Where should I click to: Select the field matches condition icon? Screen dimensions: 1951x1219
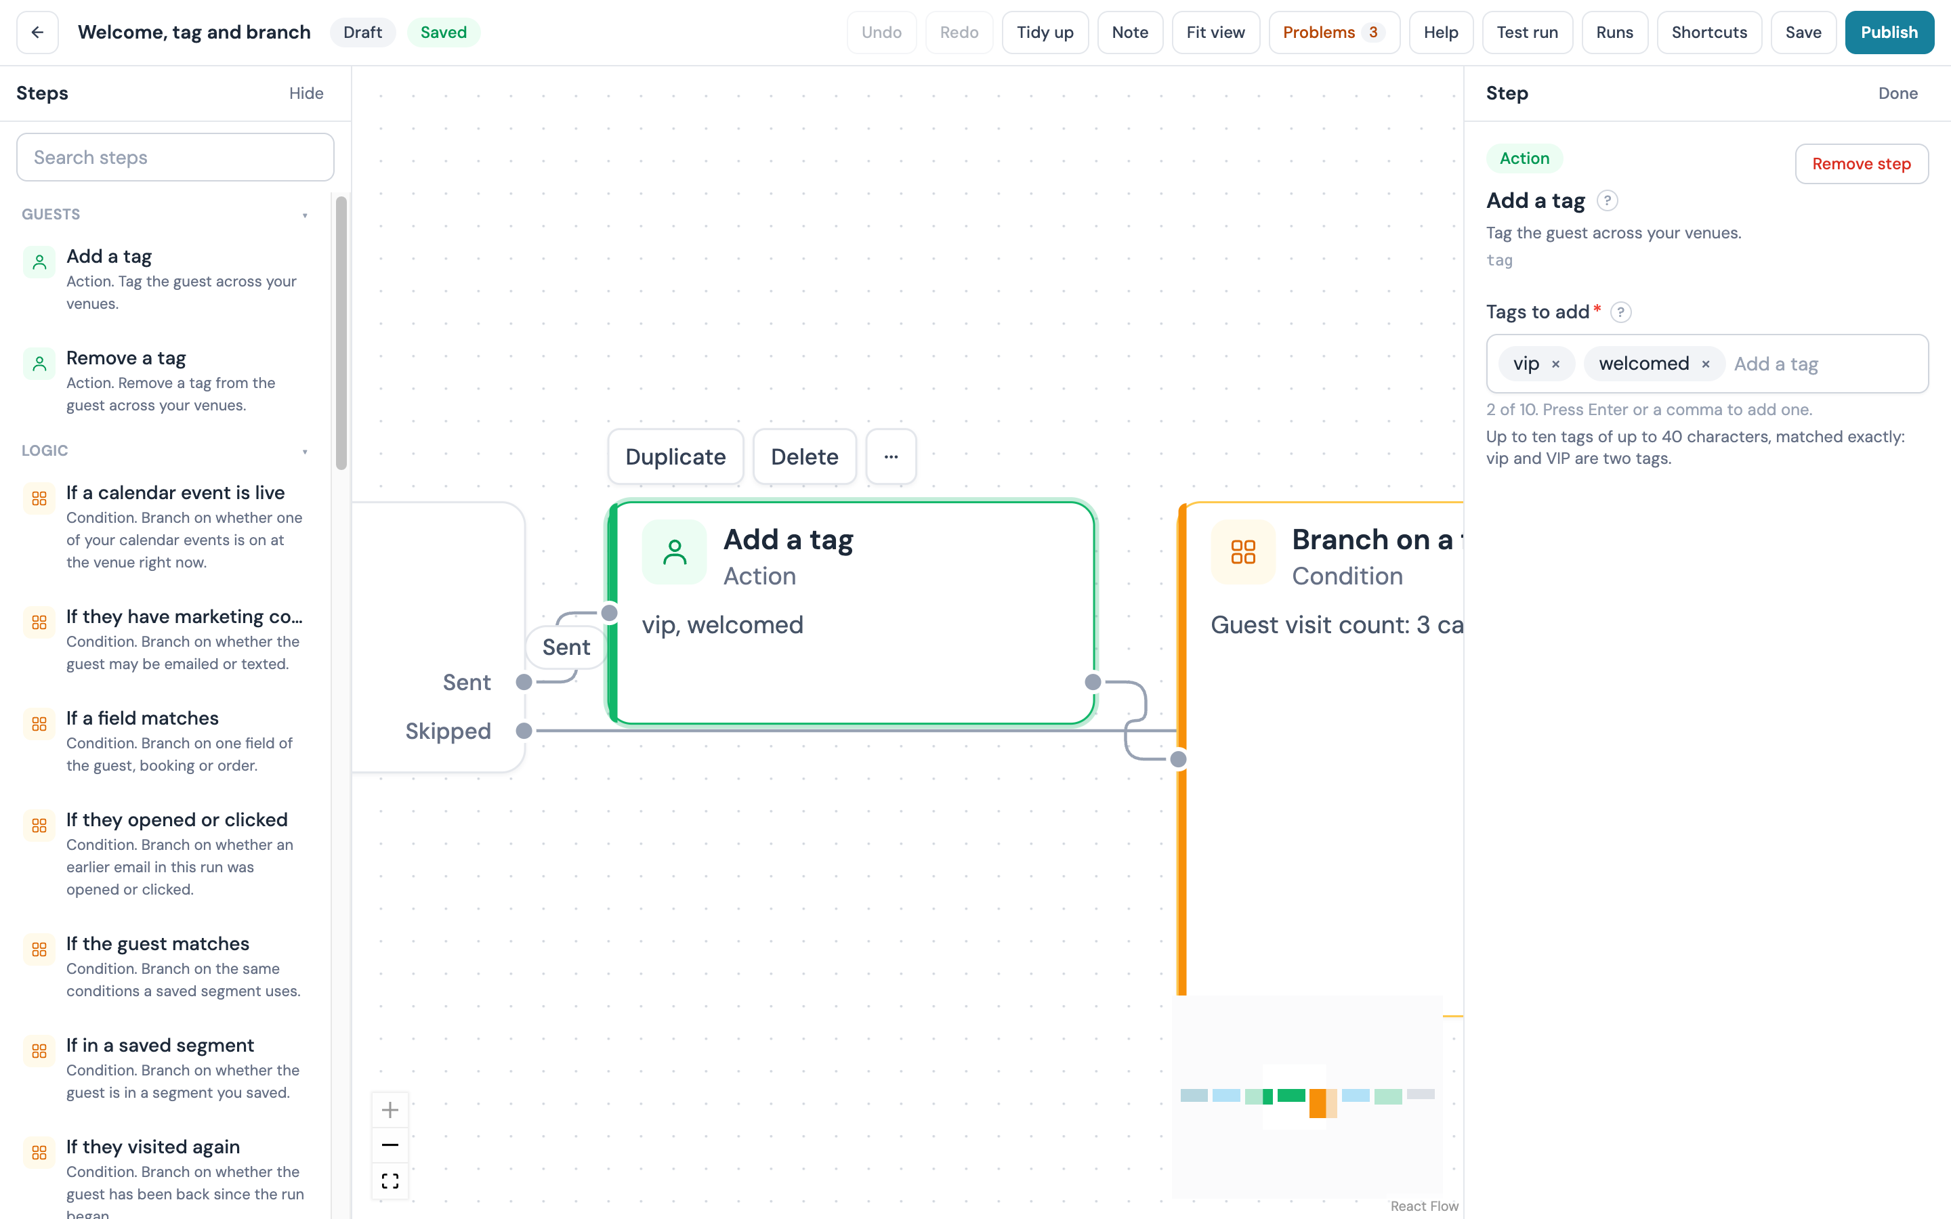pos(39,724)
